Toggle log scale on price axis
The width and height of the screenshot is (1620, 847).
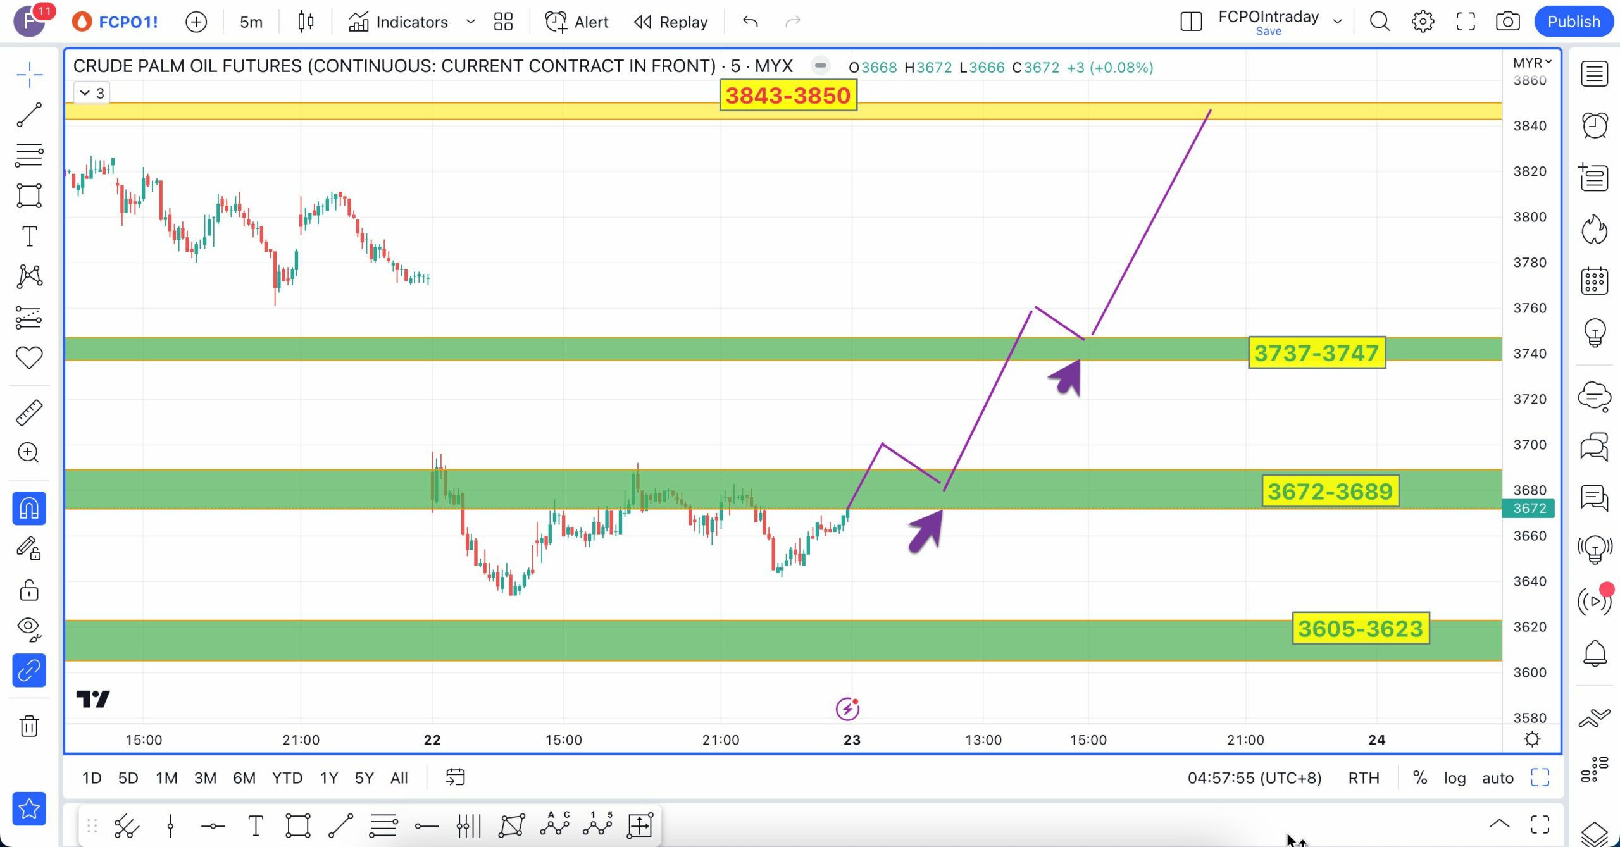(x=1454, y=778)
